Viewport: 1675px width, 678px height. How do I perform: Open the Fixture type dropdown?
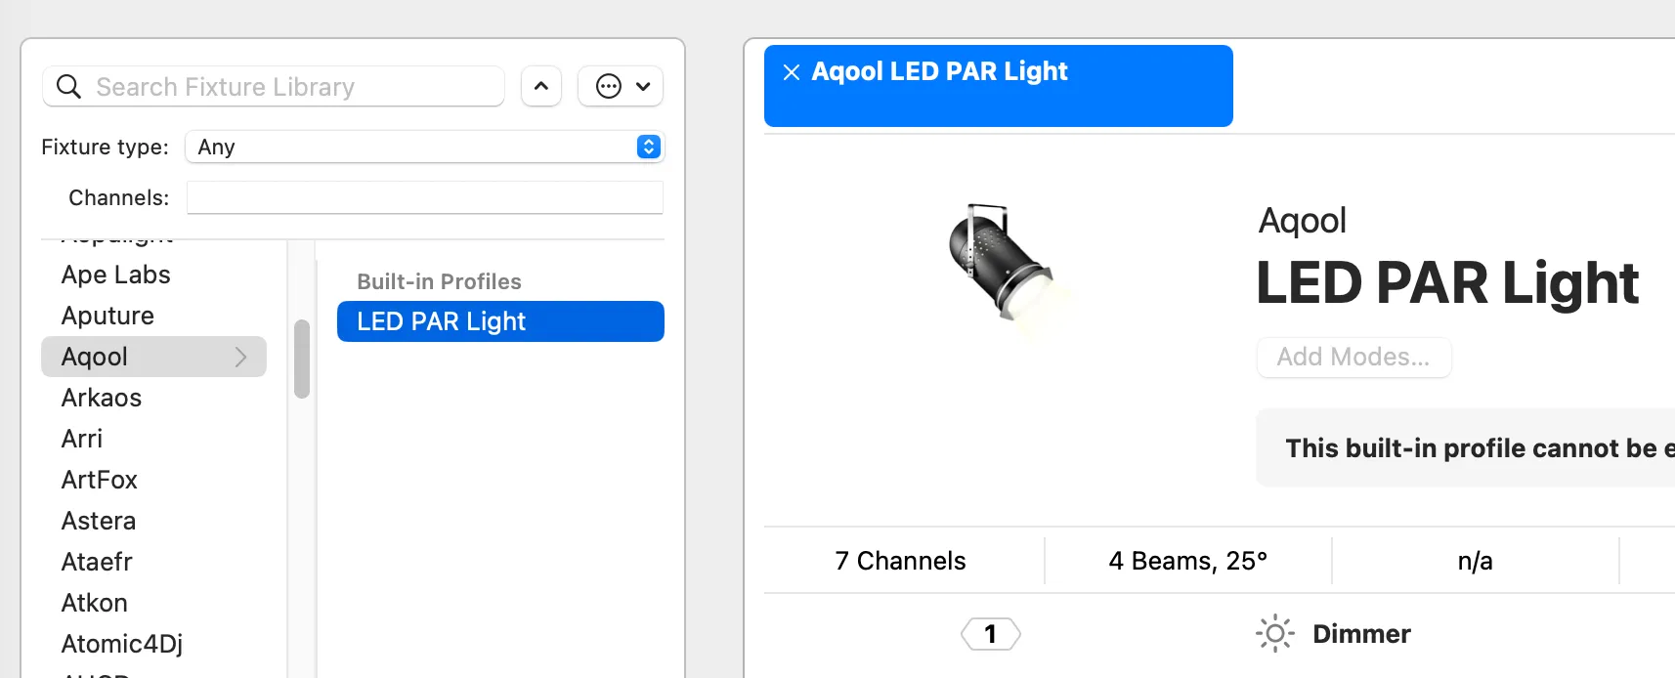[x=424, y=147]
